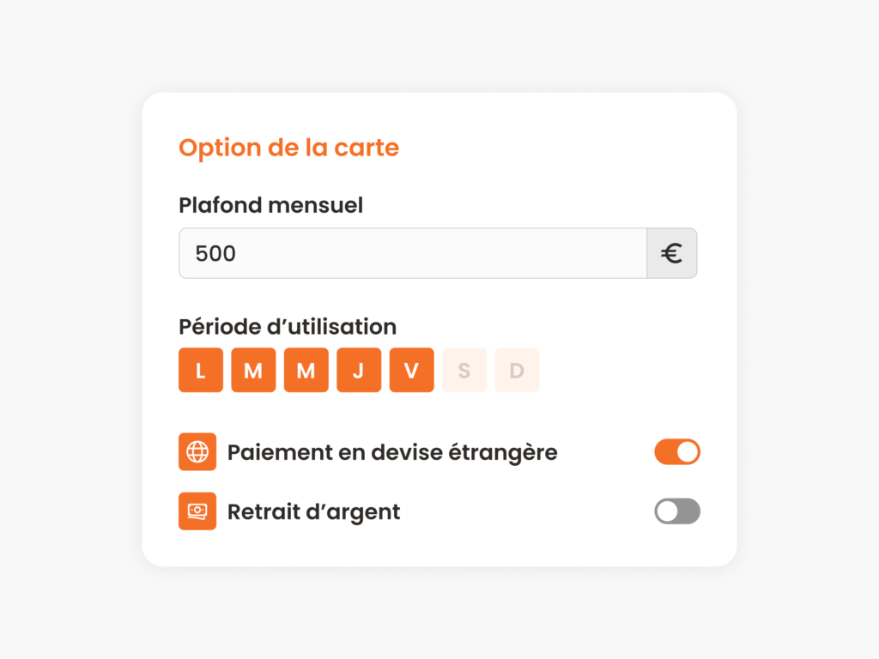Enable Sunday (D) usage

point(517,370)
